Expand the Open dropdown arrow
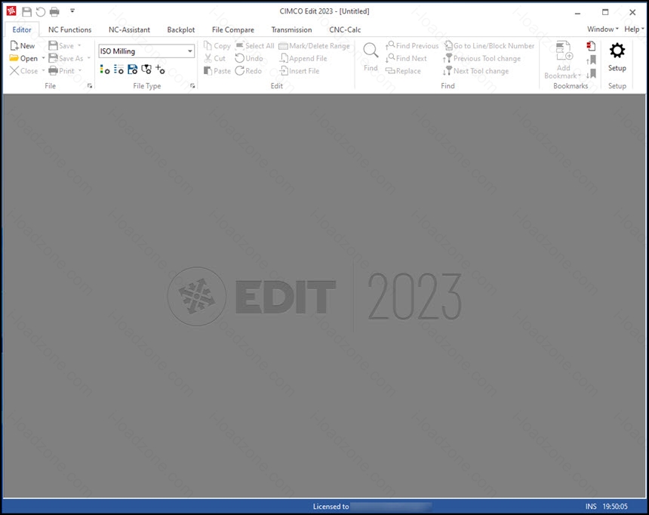The image size is (649, 515). tap(43, 58)
